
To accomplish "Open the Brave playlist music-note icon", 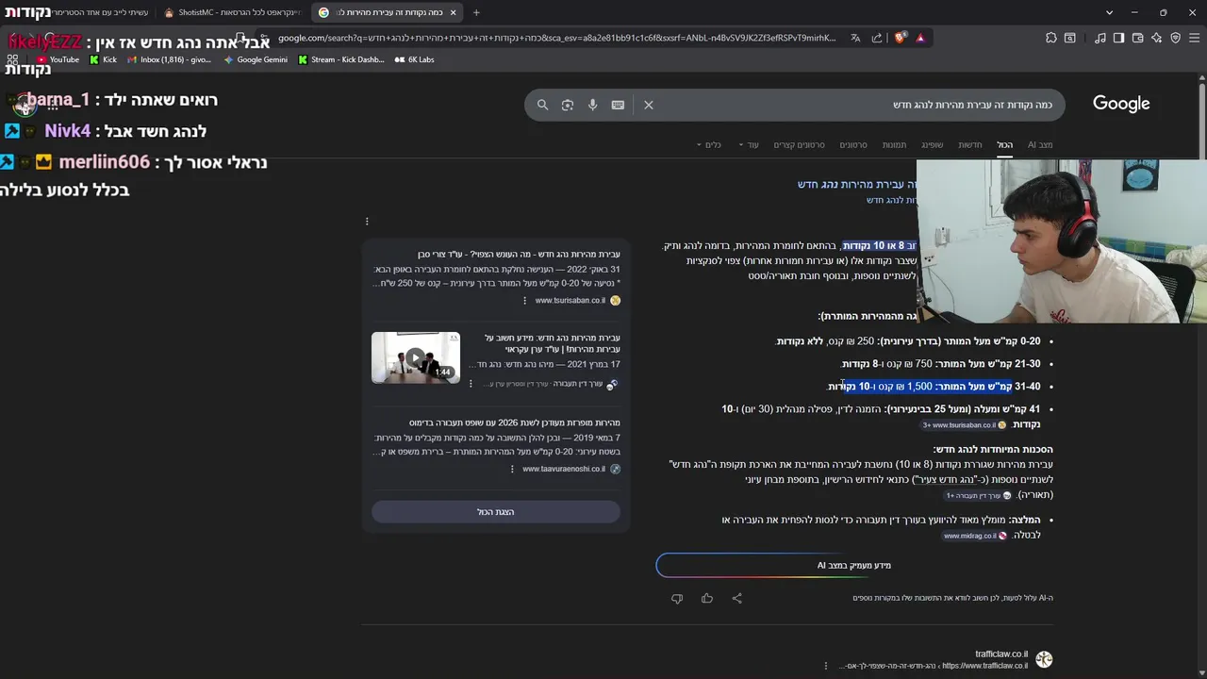I will coord(1100,38).
